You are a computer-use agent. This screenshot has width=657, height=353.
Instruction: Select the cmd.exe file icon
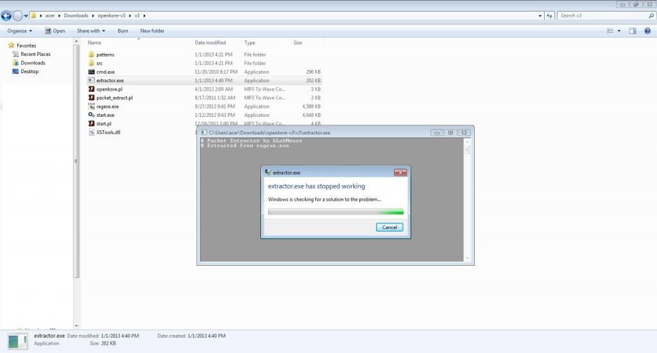coord(91,72)
